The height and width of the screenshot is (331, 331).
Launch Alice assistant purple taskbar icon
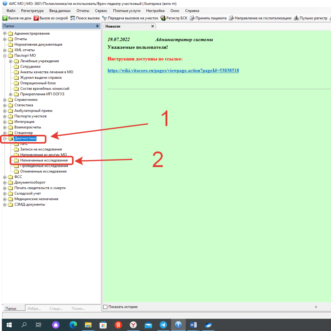(x=56, y=325)
